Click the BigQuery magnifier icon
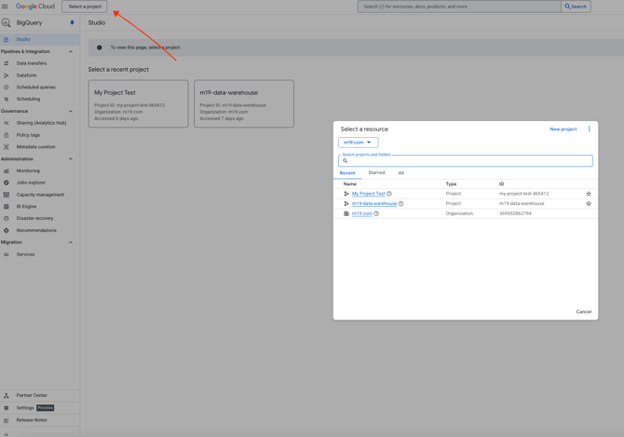Image resolution: width=624 pixels, height=437 pixels. 6,22
